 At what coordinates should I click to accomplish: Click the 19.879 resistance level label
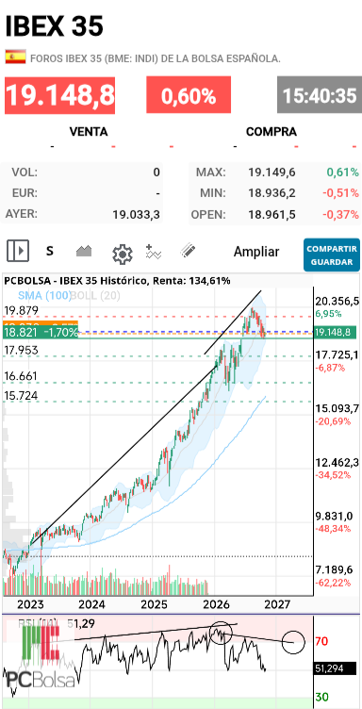coord(21,310)
